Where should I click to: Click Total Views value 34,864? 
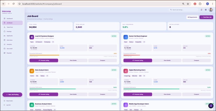tap(33, 27)
